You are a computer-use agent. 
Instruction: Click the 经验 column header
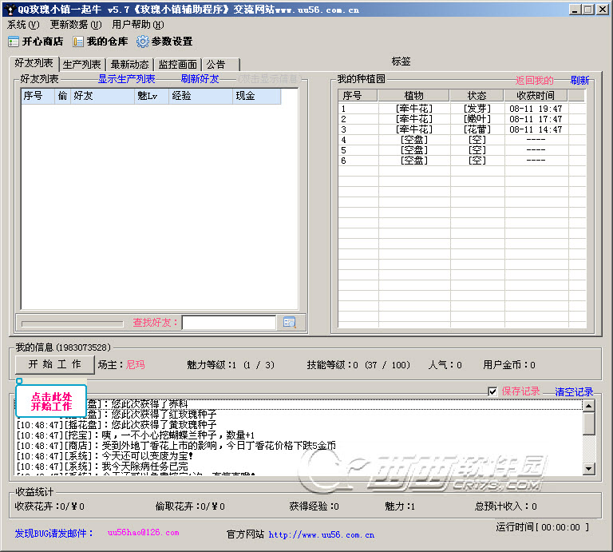[201, 96]
